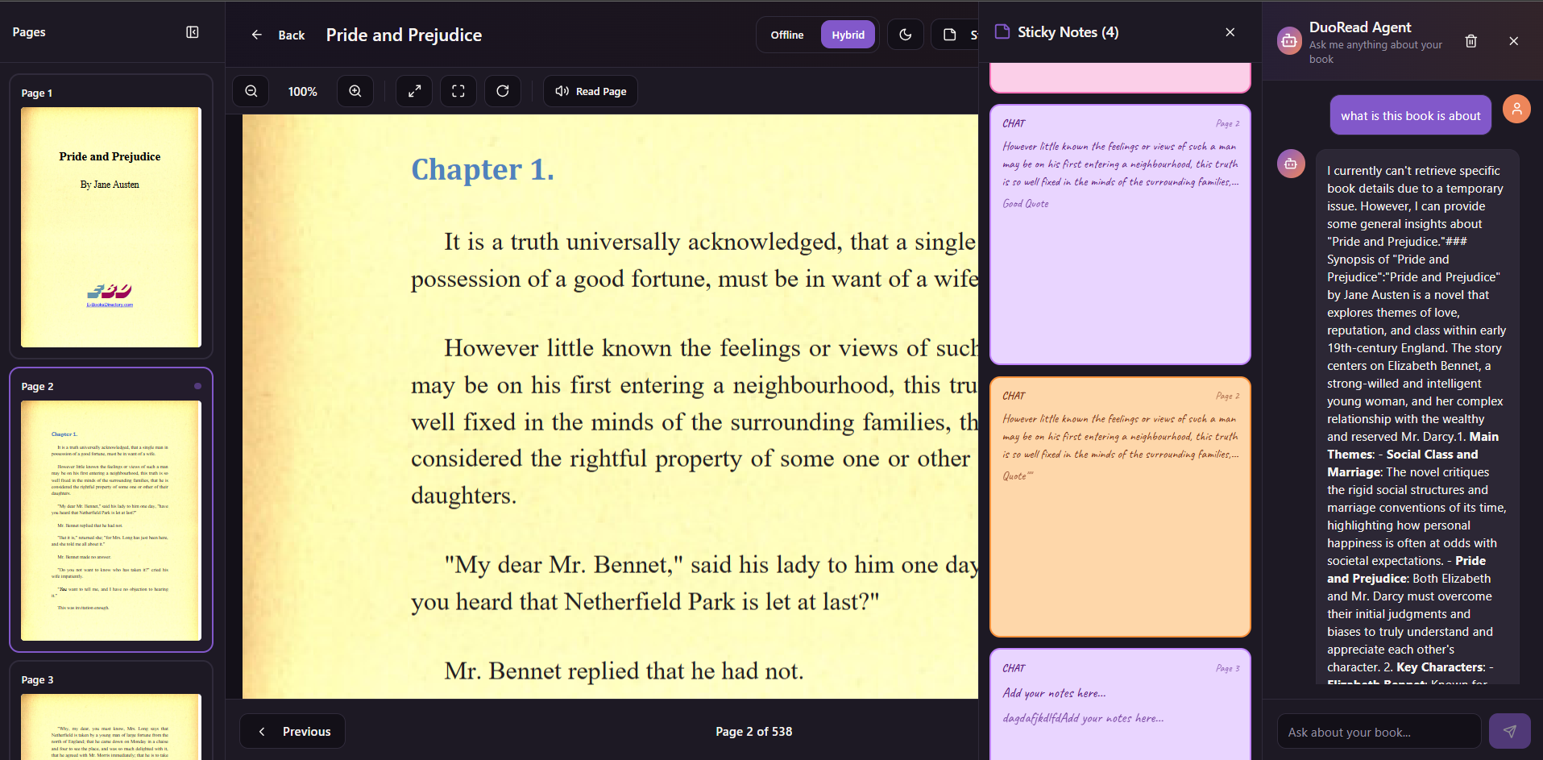Open the purple 'Good Quote' sticky note
The height and width of the screenshot is (760, 1543).
pyautogui.click(x=1120, y=235)
